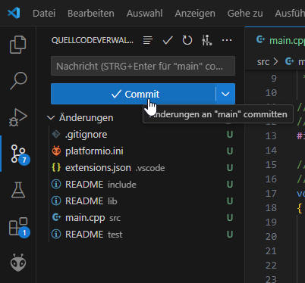This screenshot has width=305, height=283.
Task: Open the Explorer view in activity bar
Action: click(17, 45)
